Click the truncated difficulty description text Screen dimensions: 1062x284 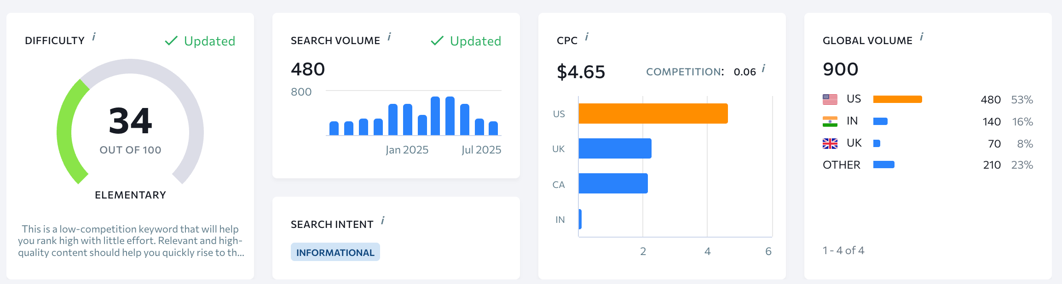pyautogui.click(x=131, y=240)
